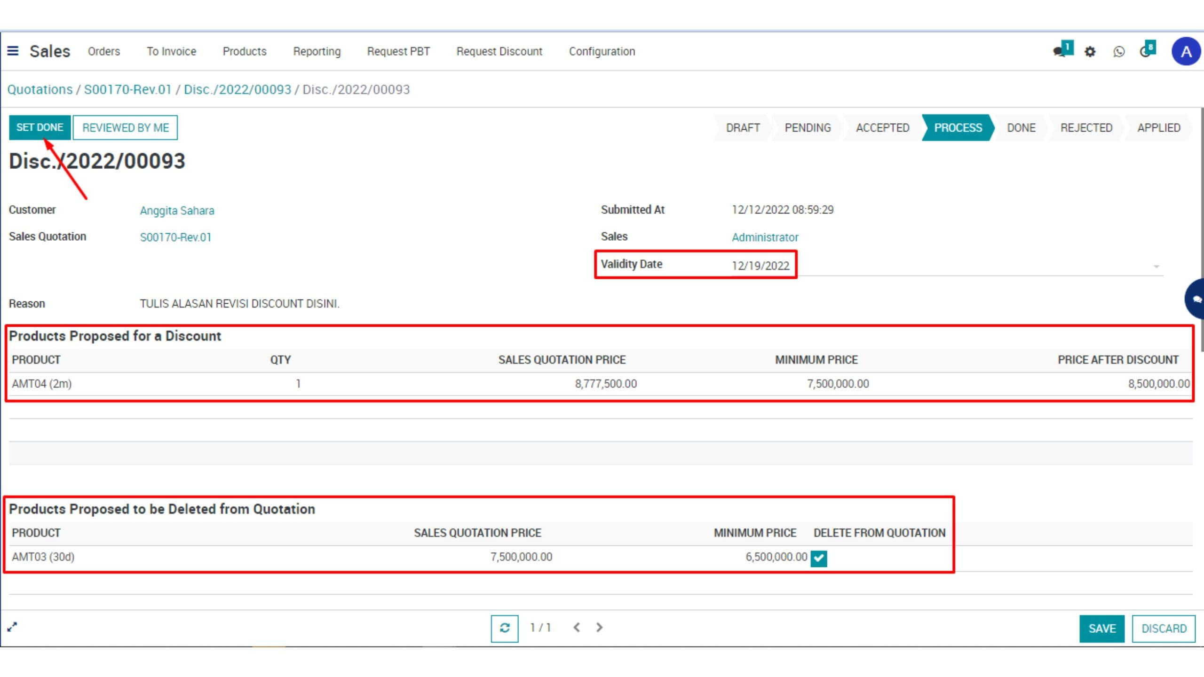Open the floating chat bubble

click(1196, 299)
